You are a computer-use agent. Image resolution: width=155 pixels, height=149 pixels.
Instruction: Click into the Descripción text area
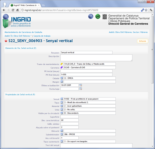96,58
